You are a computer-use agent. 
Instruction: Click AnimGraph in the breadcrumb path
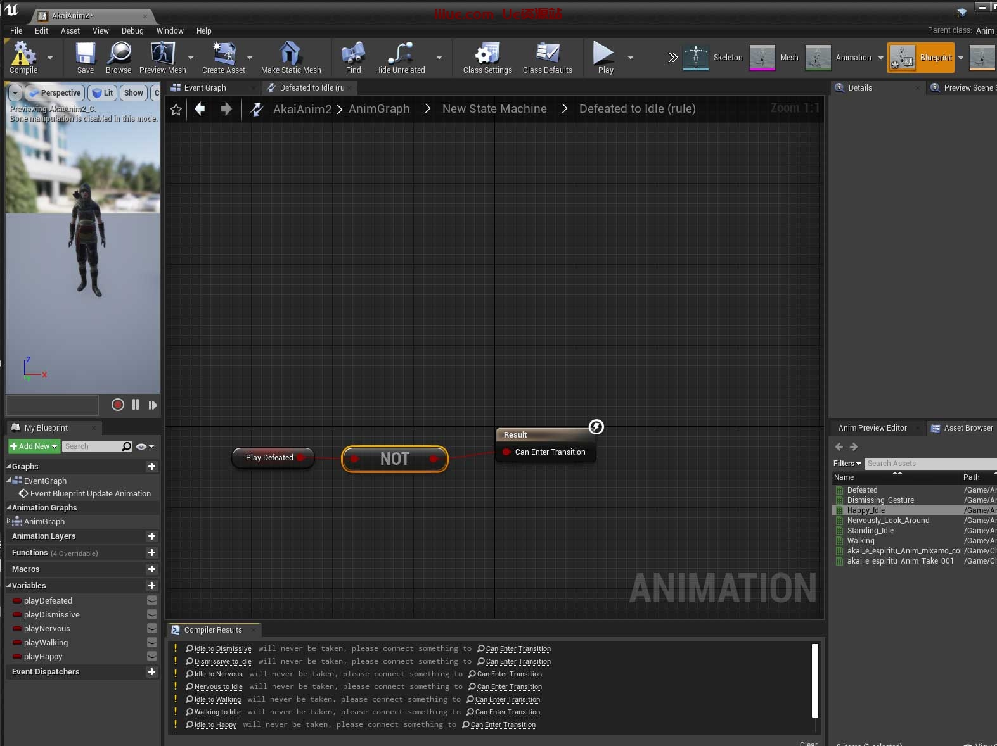pyautogui.click(x=379, y=109)
